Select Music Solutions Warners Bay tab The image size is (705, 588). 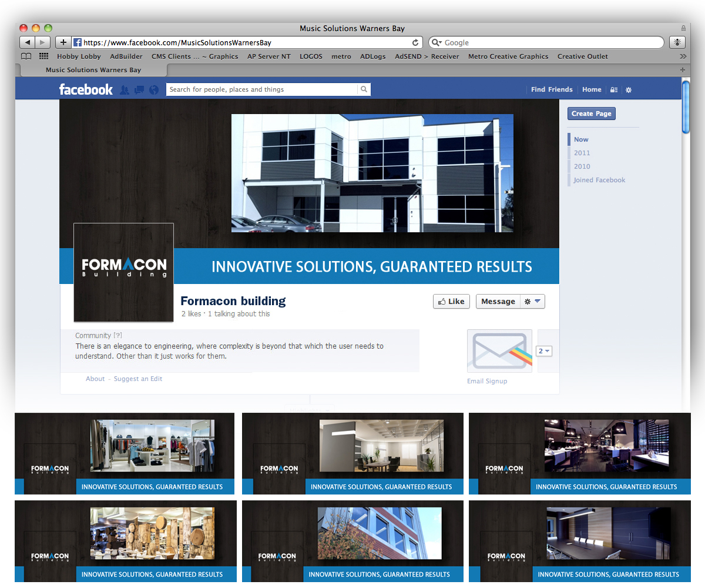pyautogui.click(x=93, y=70)
